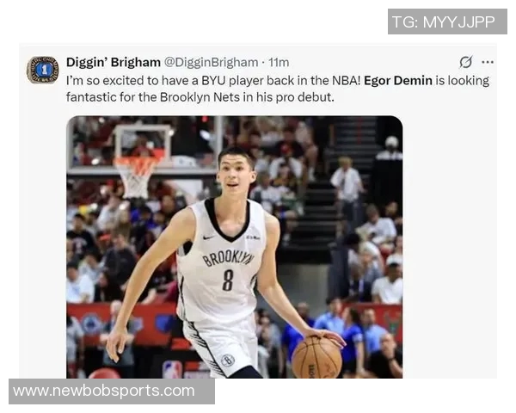Click the number 8 on the jersey
Viewport: 516px width, 413px height.
point(228,280)
